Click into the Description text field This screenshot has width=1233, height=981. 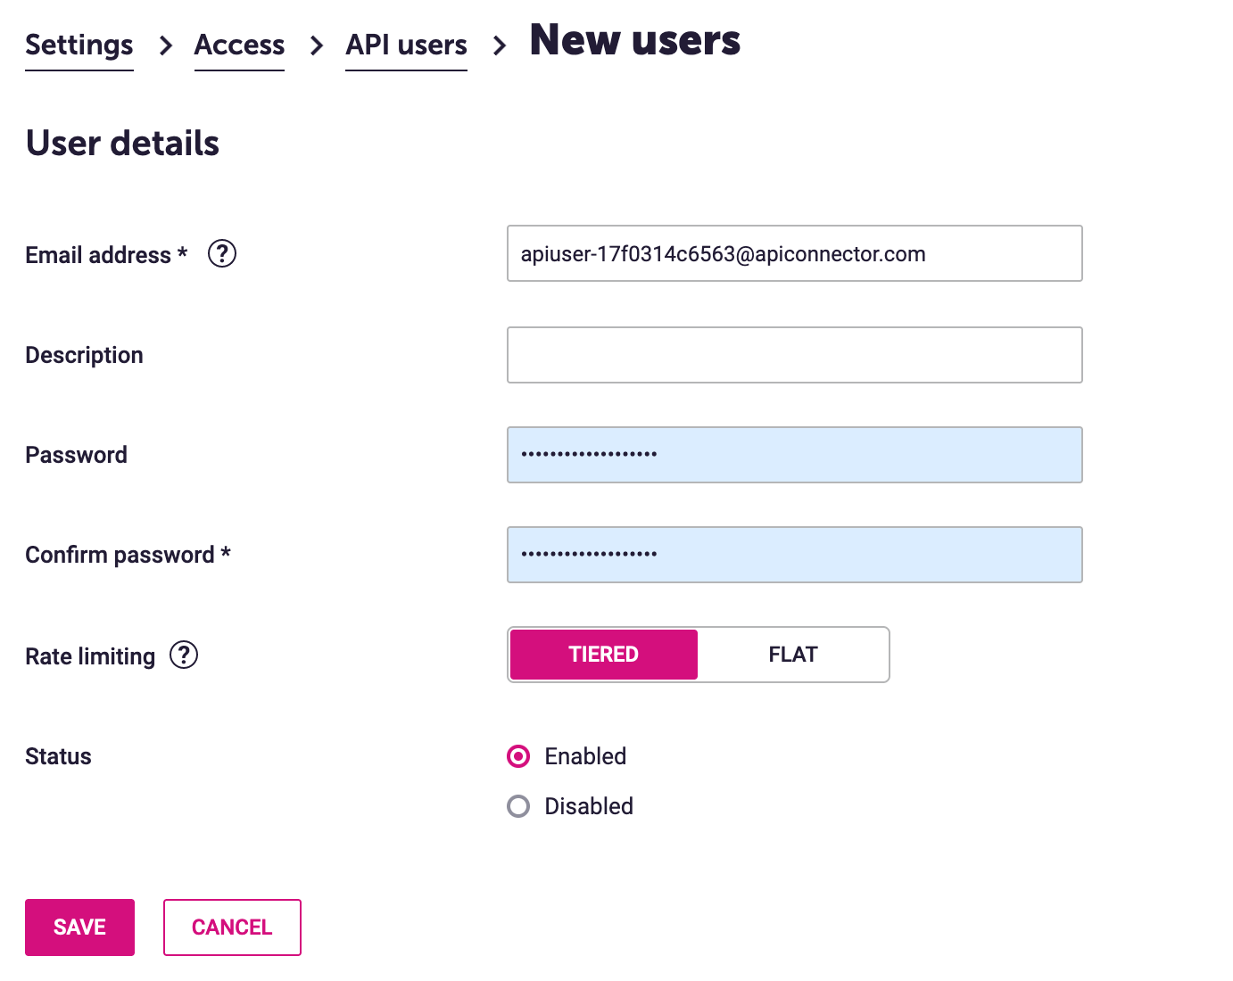pyautogui.click(x=794, y=355)
